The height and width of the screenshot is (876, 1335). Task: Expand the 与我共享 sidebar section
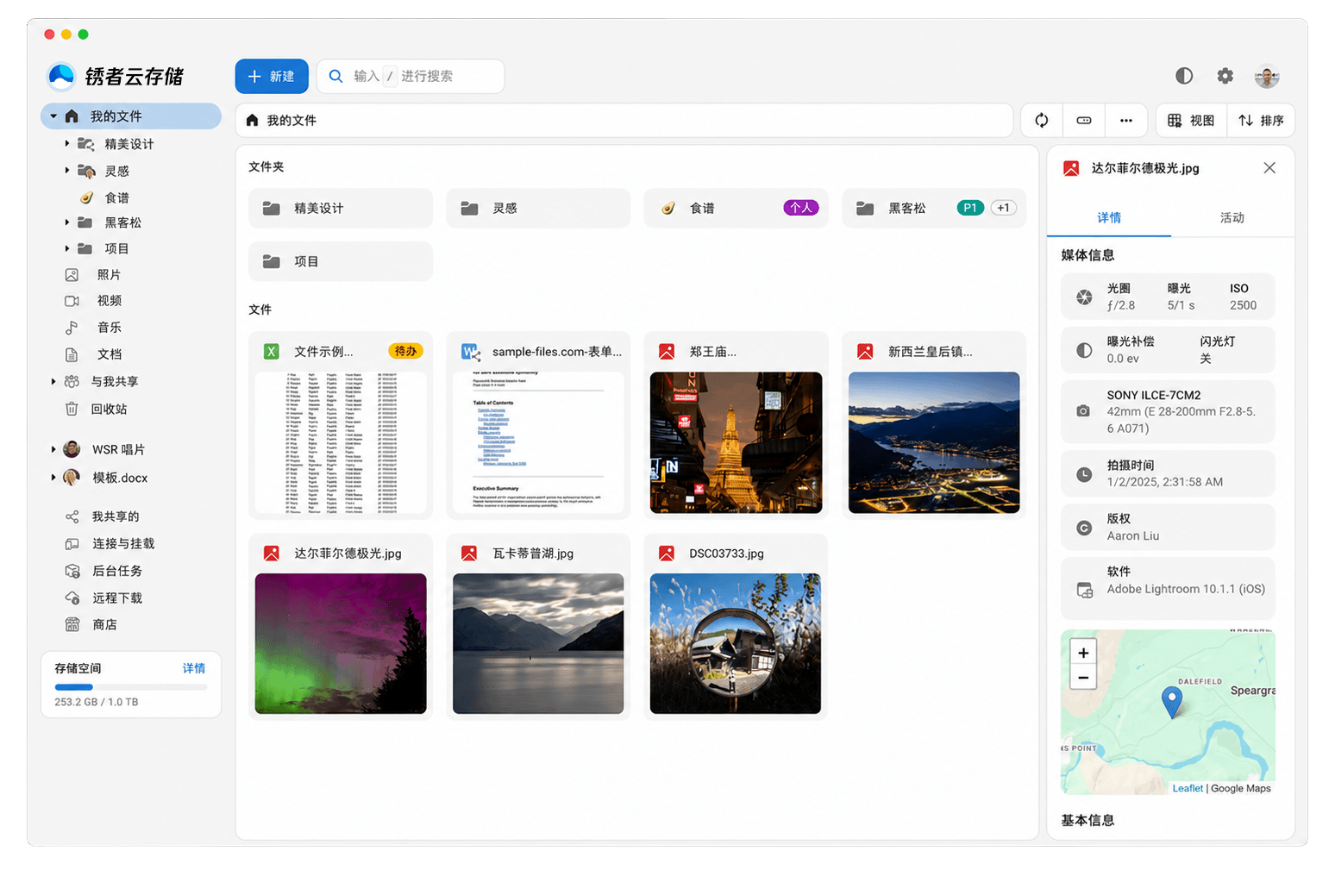point(53,381)
